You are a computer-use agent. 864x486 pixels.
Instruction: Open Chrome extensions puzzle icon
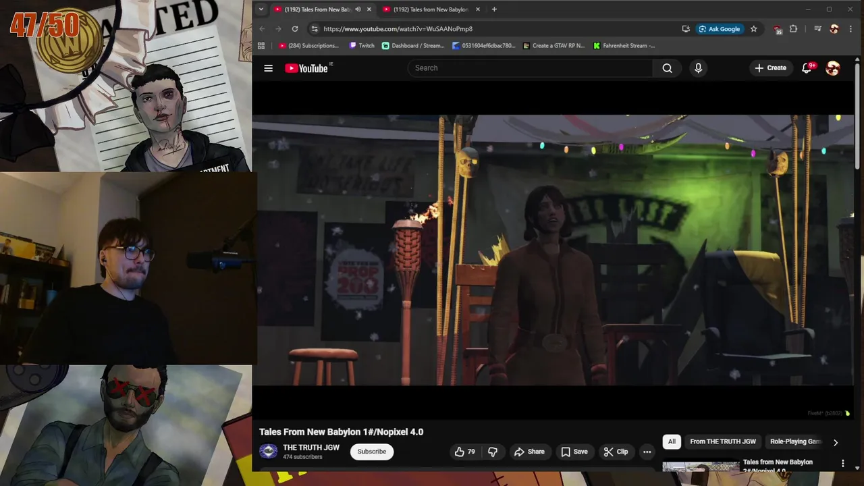(793, 29)
